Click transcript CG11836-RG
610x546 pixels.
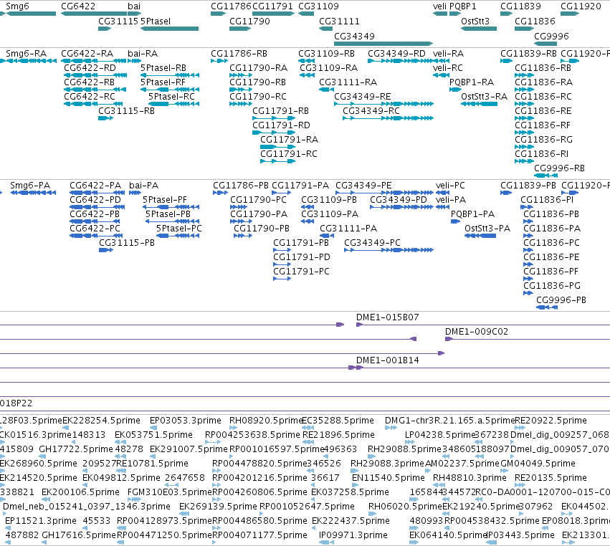[543, 140]
